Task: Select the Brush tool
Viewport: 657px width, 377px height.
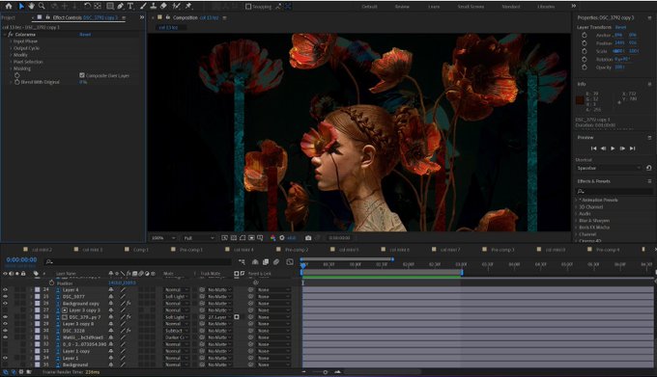Action: point(143,6)
